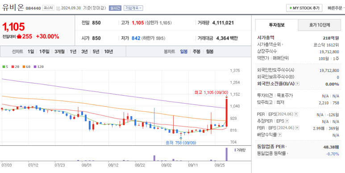Click the tall red 09/30 candlestick

226,113
